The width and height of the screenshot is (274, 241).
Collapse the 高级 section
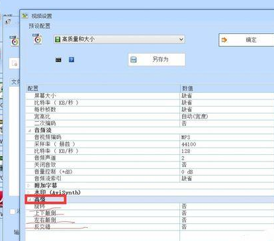coord(29,199)
